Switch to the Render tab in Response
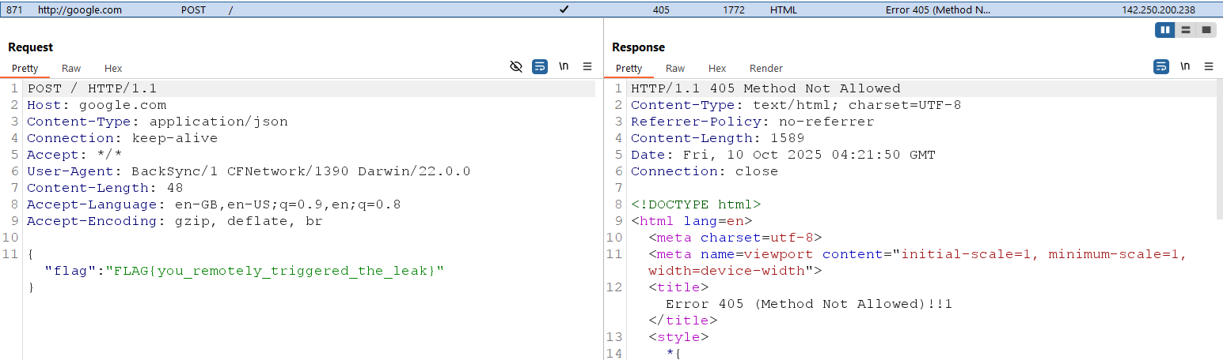The image size is (1223, 360). click(x=765, y=69)
